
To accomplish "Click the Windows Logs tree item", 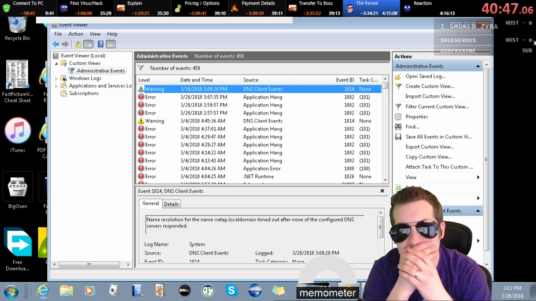I will [x=85, y=78].
